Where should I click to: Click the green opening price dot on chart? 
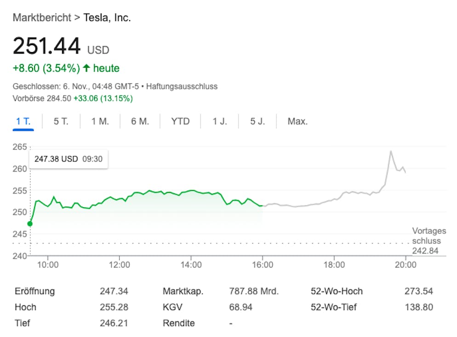[30, 224]
